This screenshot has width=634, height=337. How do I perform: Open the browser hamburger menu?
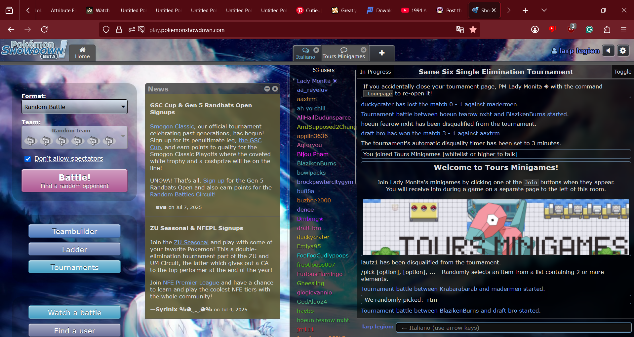(x=623, y=29)
